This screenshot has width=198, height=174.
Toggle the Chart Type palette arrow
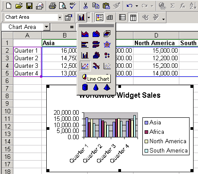[89, 17]
